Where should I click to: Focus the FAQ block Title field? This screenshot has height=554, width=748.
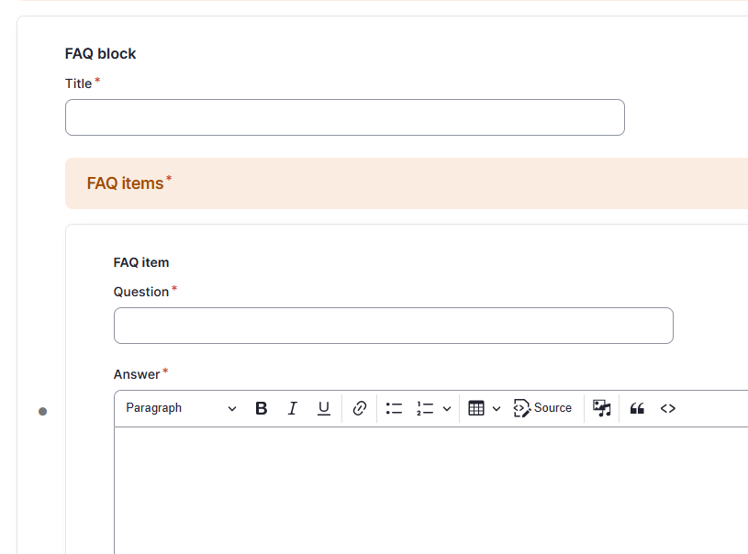coord(345,117)
